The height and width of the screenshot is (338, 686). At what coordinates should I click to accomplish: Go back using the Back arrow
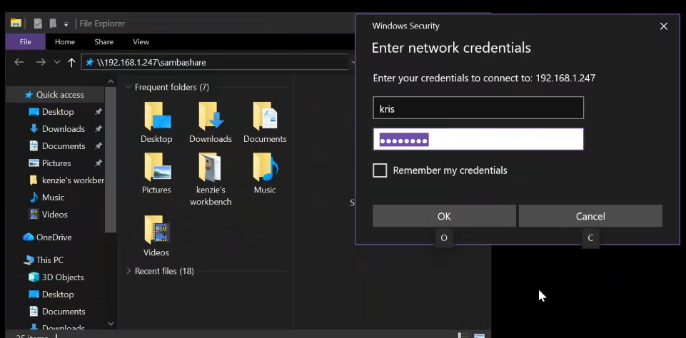click(x=19, y=63)
